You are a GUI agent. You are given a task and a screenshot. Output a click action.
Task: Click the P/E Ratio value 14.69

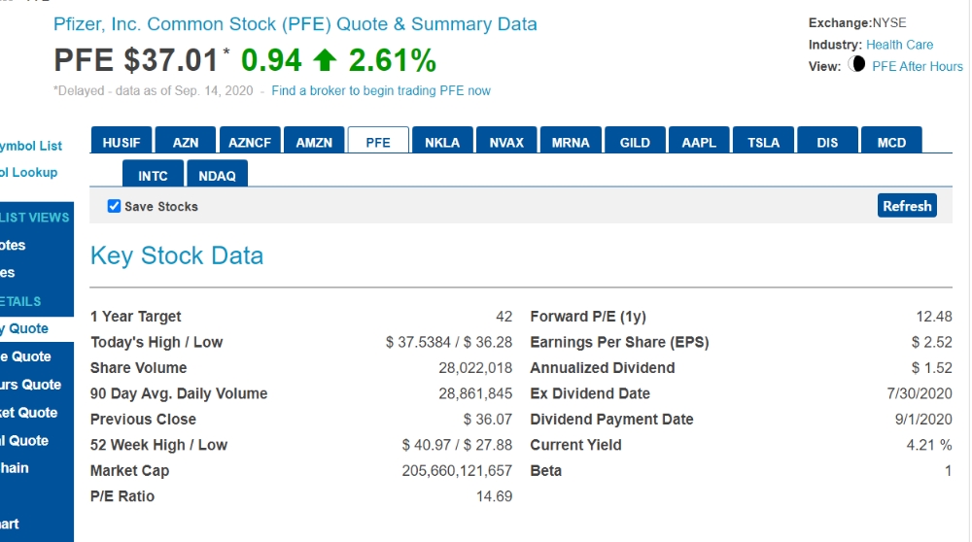pos(494,496)
